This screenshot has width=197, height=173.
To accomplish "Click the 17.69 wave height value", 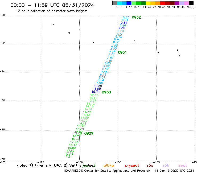I will (70, 151).
